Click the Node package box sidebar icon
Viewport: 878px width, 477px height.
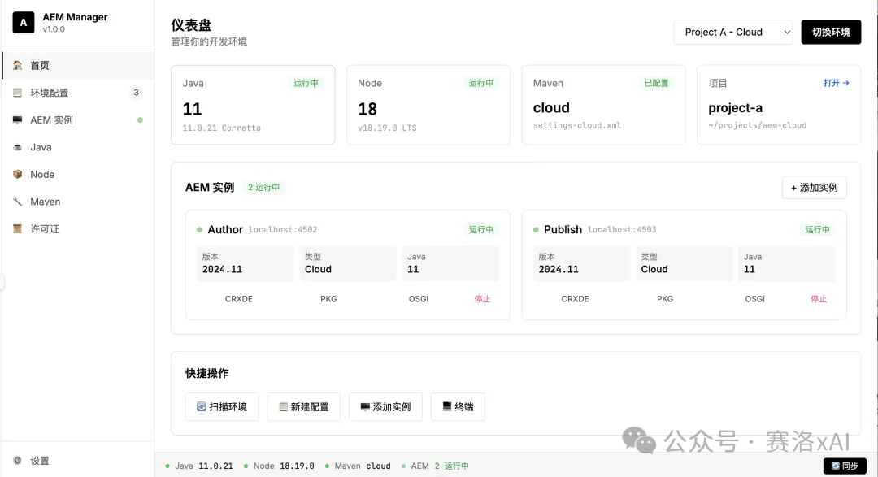(x=17, y=175)
